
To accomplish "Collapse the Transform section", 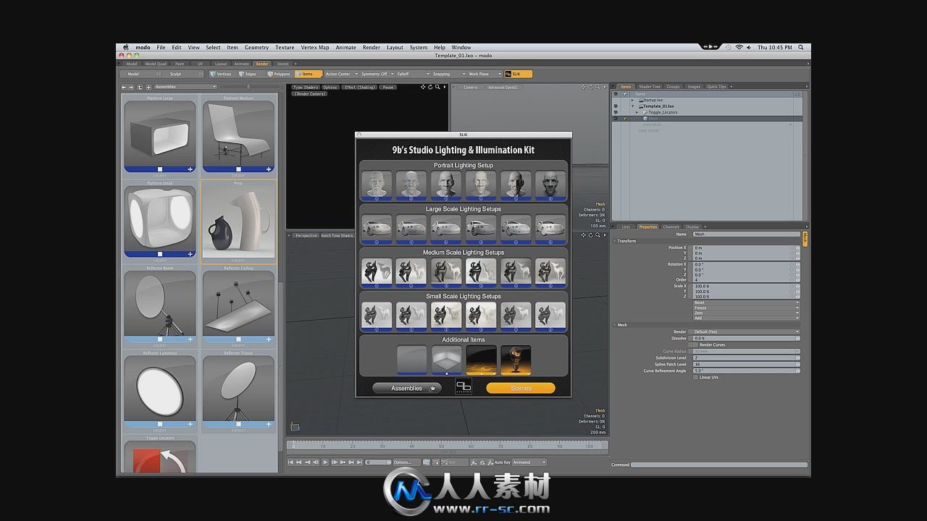I will pyautogui.click(x=615, y=241).
